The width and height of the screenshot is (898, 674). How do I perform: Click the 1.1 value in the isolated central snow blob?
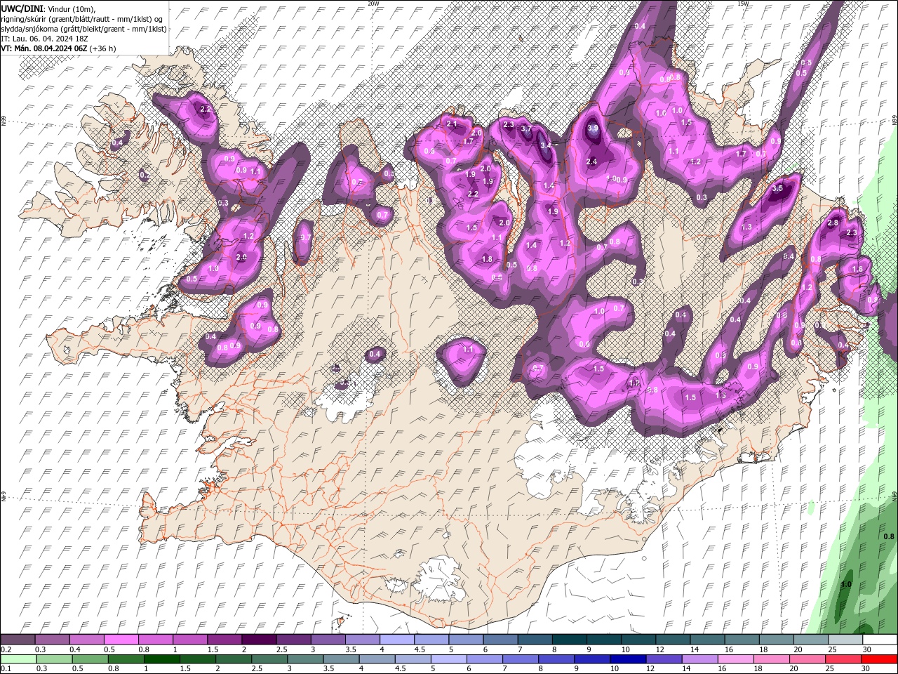click(469, 349)
